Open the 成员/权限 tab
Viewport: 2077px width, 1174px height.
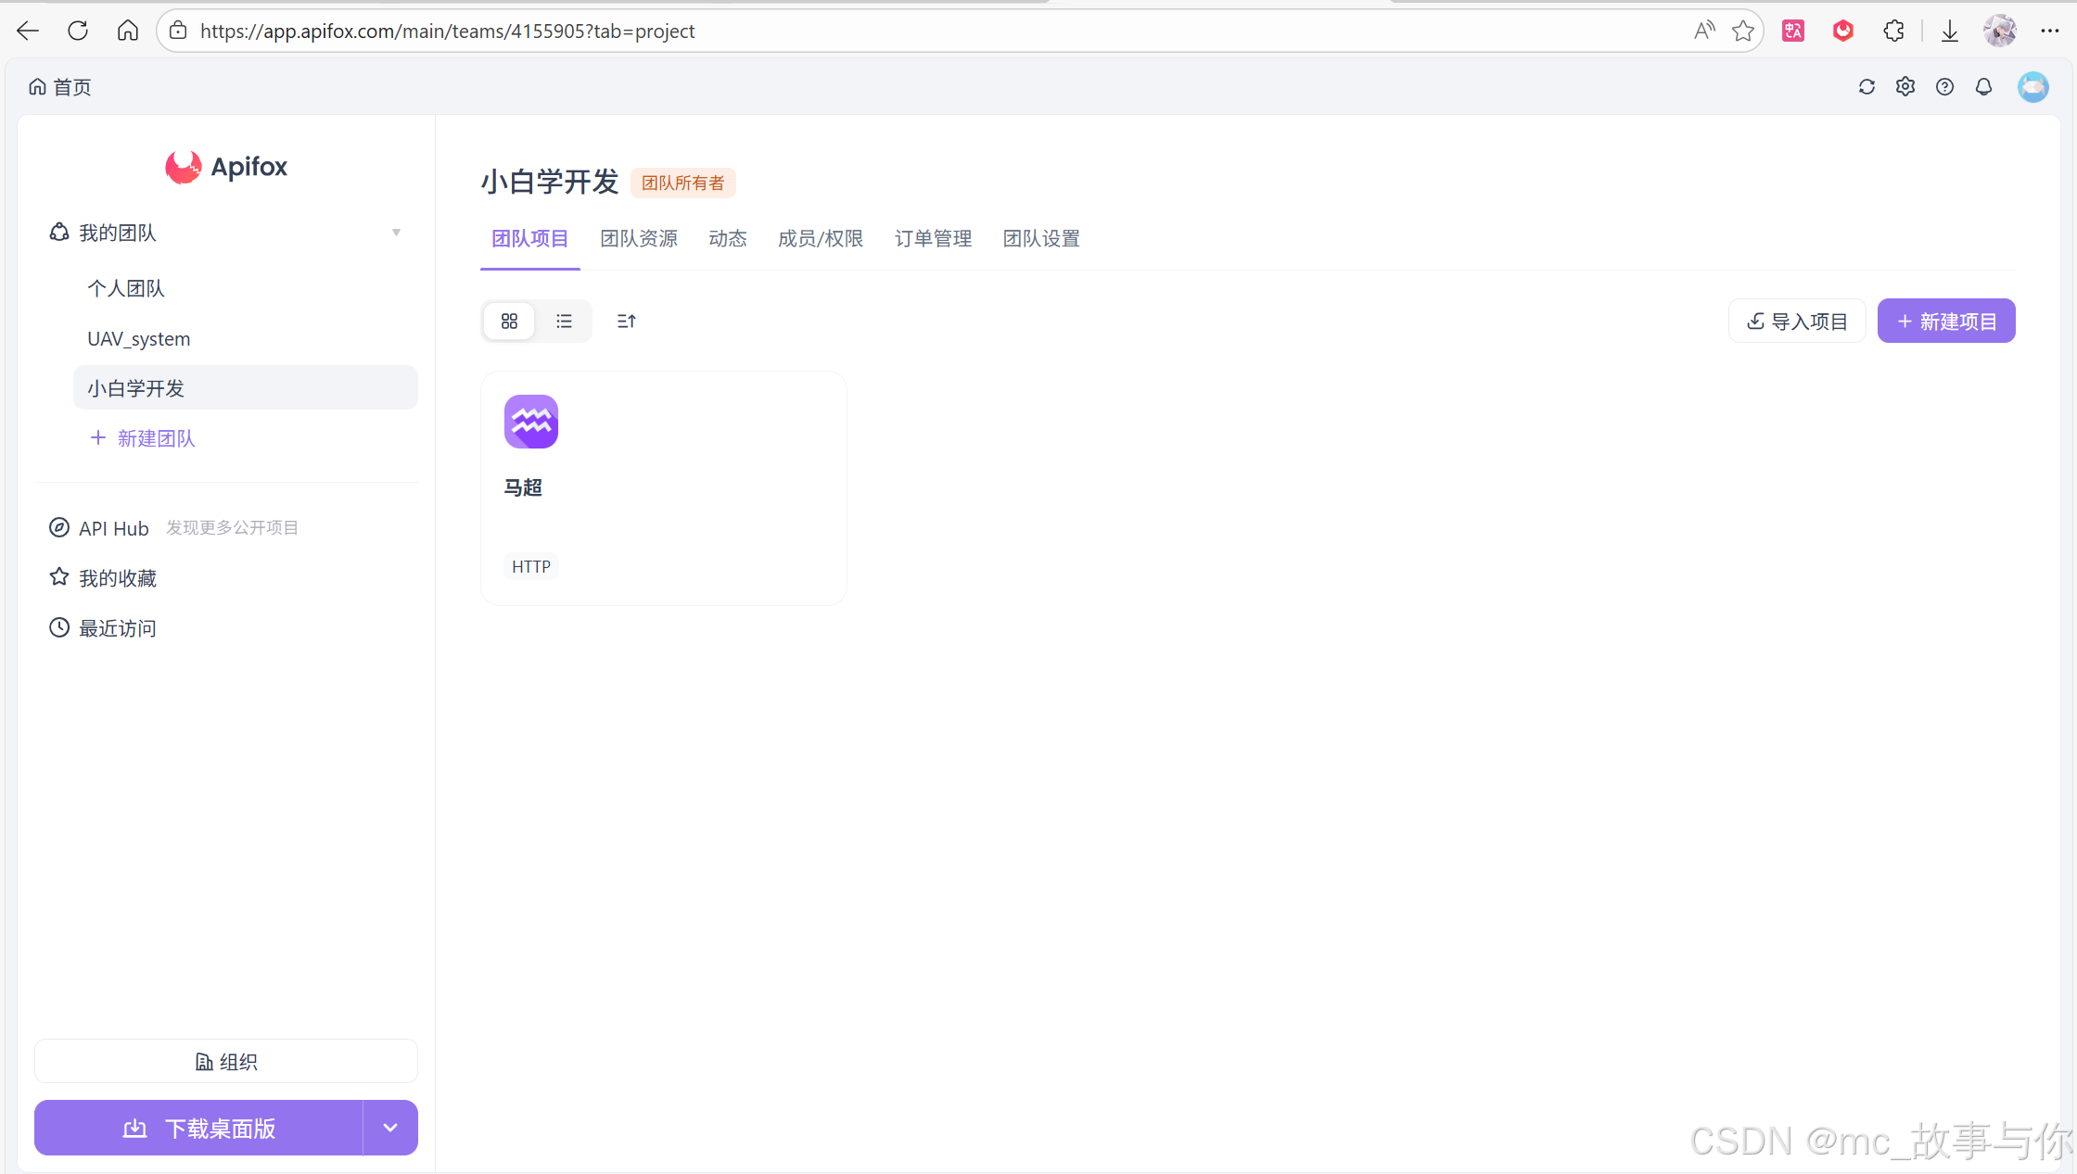[x=820, y=239]
